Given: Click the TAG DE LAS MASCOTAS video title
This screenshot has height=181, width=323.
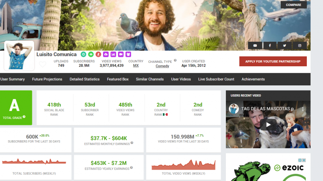Looking at the screenshot, I should pos(268,109).
